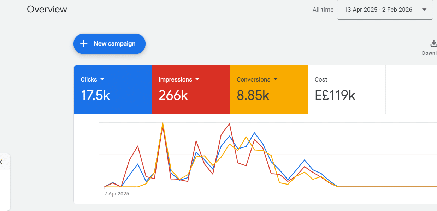The width and height of the screenshot is (437, 211).
Task: Select the All time date option
Action: click(x=323, y=10)
